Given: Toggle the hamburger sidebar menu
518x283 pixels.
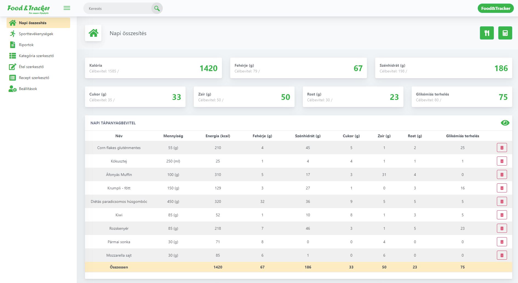Looking at the screenshot, I should point(67,8).
